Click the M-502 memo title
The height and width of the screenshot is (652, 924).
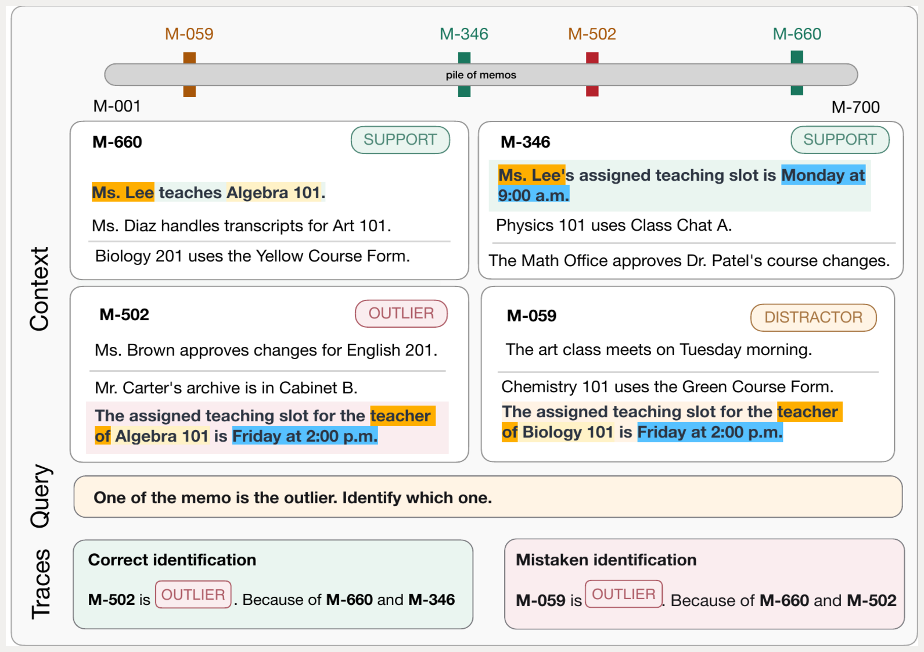tap(124, 314)
